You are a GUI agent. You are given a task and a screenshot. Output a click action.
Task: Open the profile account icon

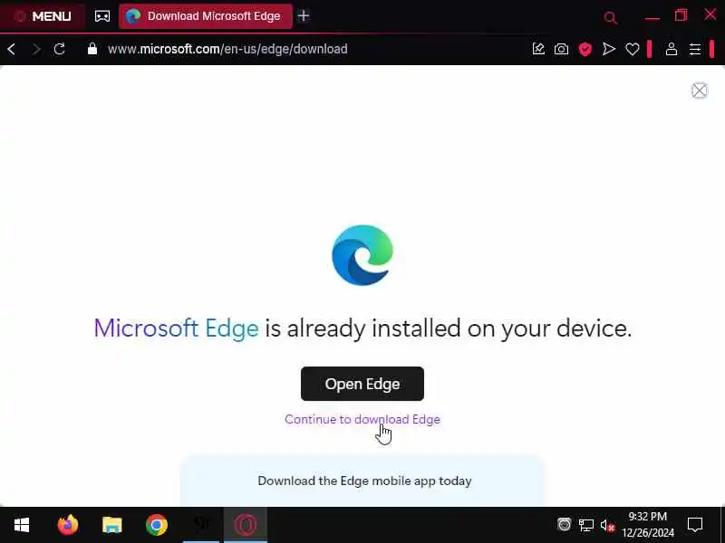pyautogui.click(x=672, y=49)
